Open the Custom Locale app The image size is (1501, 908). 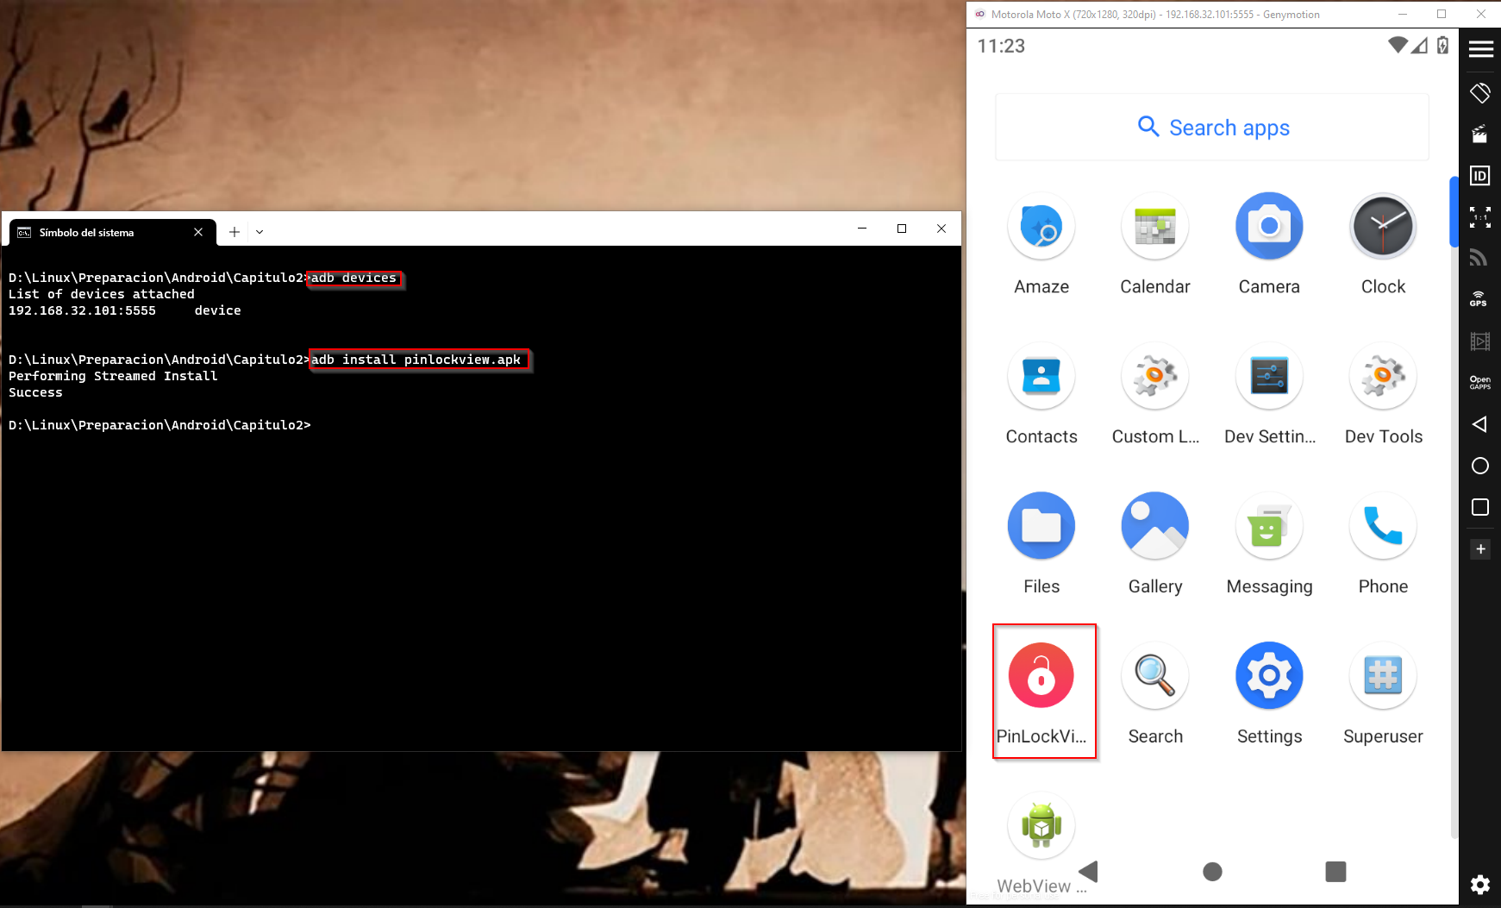1155,377
